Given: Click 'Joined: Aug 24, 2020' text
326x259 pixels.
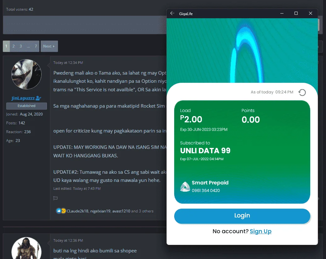Looking at the screenshot, I should [24, 114].
